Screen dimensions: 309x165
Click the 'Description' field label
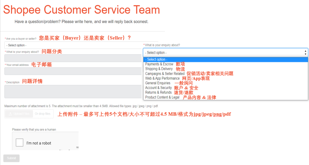pyautogui.click(x=13, y=82)
